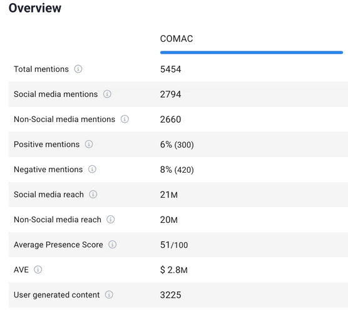The height and width of the screenshot is (313, 348).
Task: Click the Negative mentions label
Action: pyautogui.click(x=48, y=170)
